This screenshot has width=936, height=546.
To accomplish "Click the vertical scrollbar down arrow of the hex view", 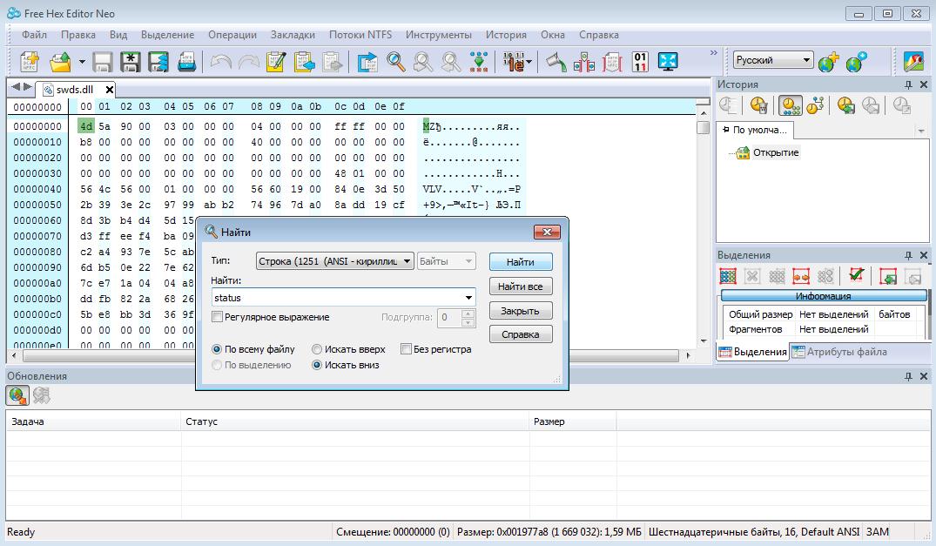I will [704, 340].
